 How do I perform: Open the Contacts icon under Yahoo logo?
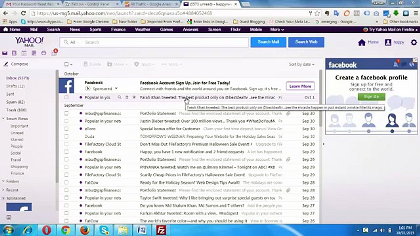(14, 53)
